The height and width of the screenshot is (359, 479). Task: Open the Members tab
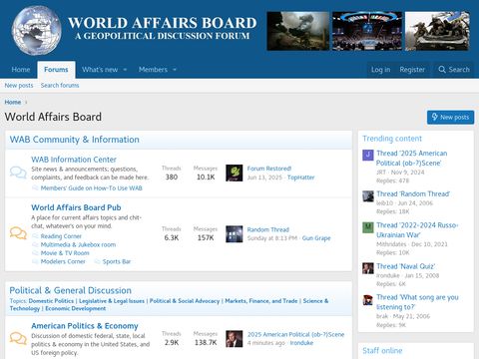click(x=153, y=70)
